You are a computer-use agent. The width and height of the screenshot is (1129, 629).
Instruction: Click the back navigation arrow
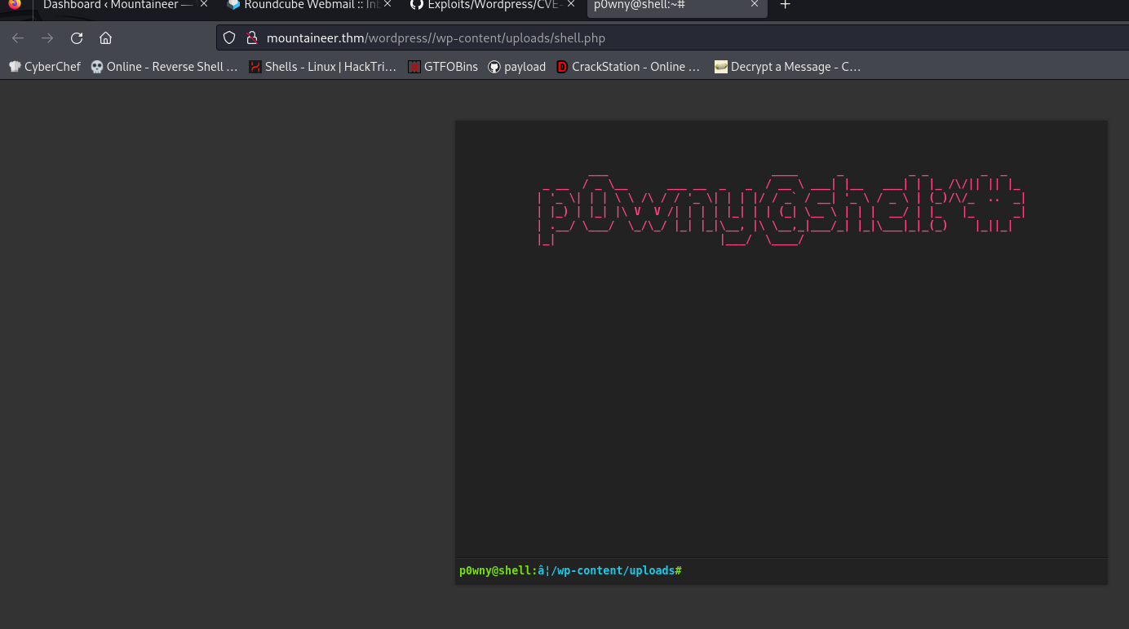pyautogui.click(x=18, y=37)
